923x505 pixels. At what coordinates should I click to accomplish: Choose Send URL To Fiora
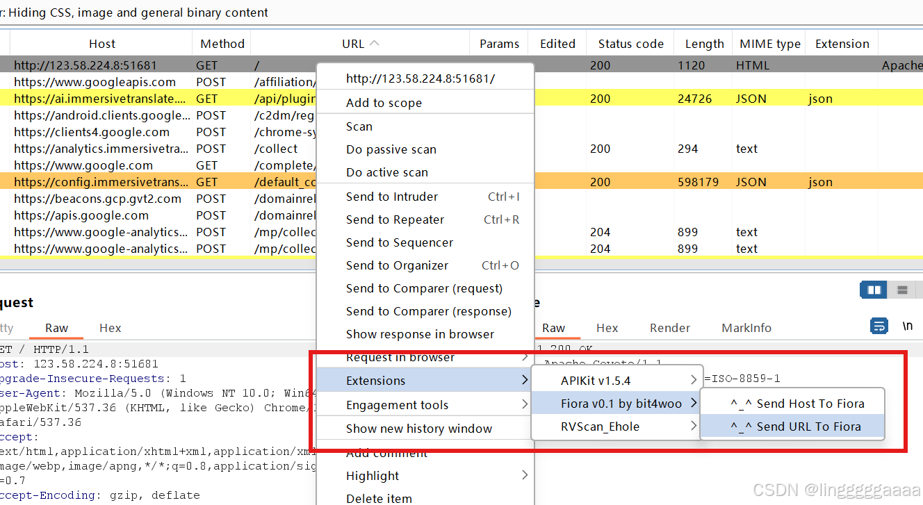pos(792,427)
